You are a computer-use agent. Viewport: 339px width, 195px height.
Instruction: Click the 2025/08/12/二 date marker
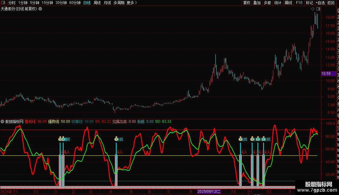point(209,191)
